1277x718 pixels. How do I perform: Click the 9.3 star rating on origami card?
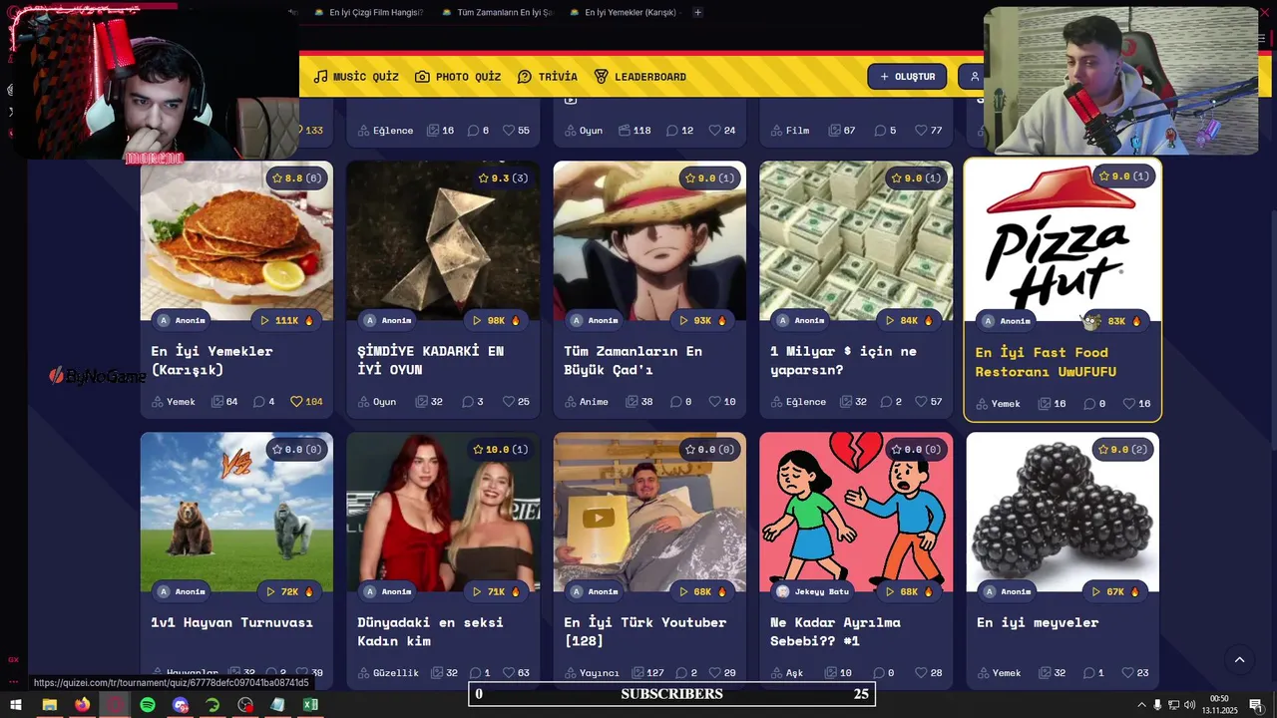(503, 179)
